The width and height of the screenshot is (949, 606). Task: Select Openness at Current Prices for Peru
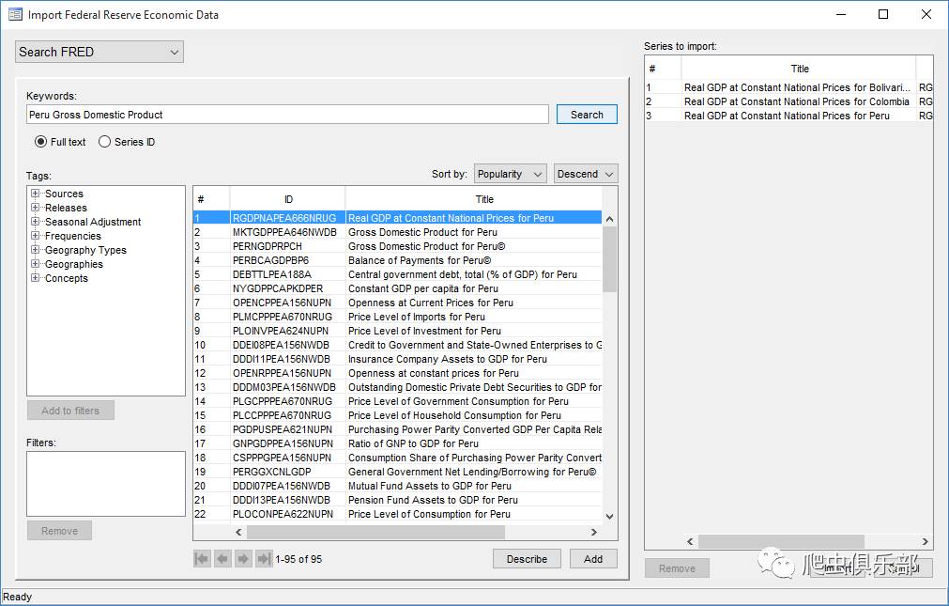pos(398,303)
